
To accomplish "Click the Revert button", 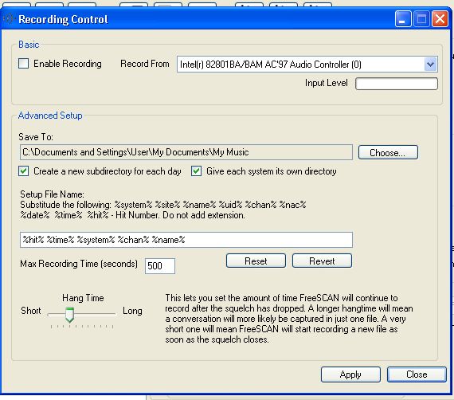I will 322,261.
